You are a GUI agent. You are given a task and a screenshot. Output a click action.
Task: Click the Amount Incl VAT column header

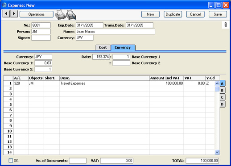pos(166,78)
